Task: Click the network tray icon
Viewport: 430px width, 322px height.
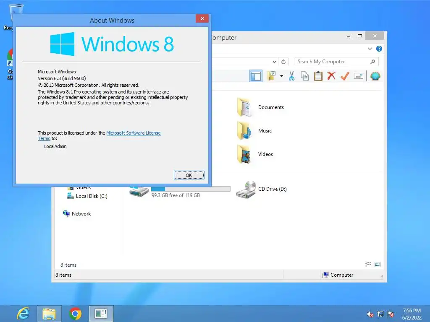Action: pyautogui.click(x=380, y=314)
